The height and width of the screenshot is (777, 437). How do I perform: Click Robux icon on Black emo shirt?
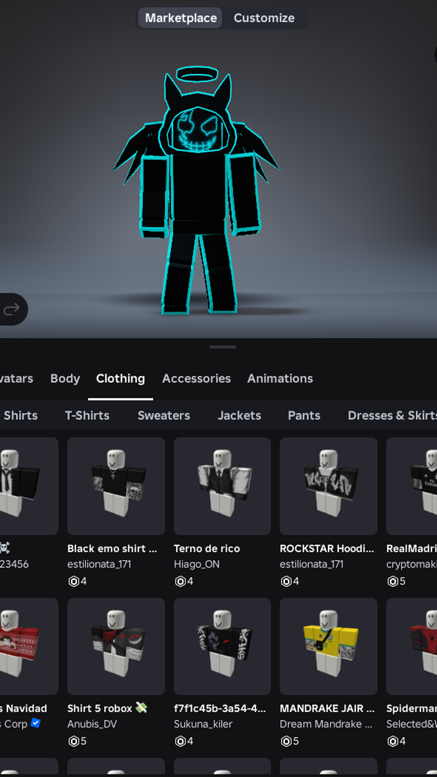[x=74, y=582]
